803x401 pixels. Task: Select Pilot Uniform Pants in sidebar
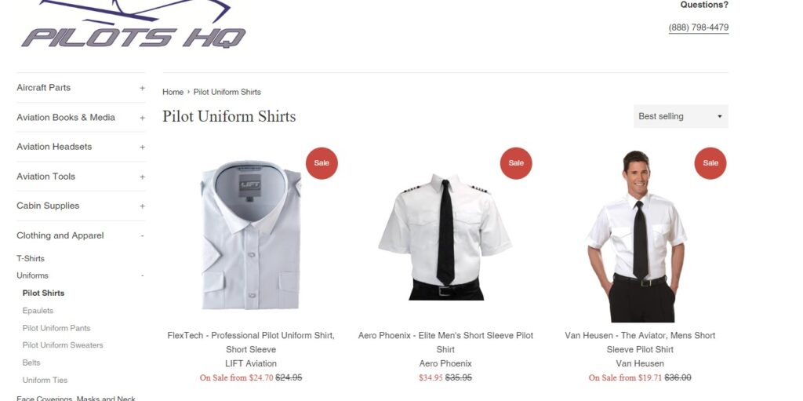point(56,328)
